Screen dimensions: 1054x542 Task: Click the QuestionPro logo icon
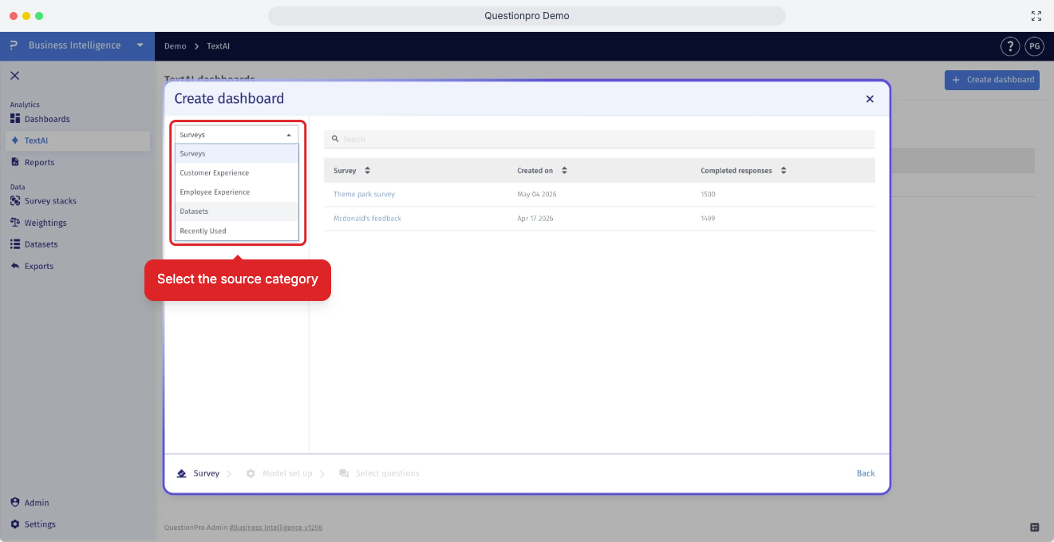coord(14,45)
